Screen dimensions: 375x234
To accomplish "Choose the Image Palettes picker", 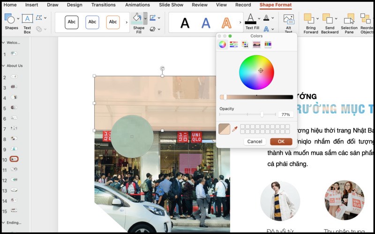I will [x=256, y=44].
